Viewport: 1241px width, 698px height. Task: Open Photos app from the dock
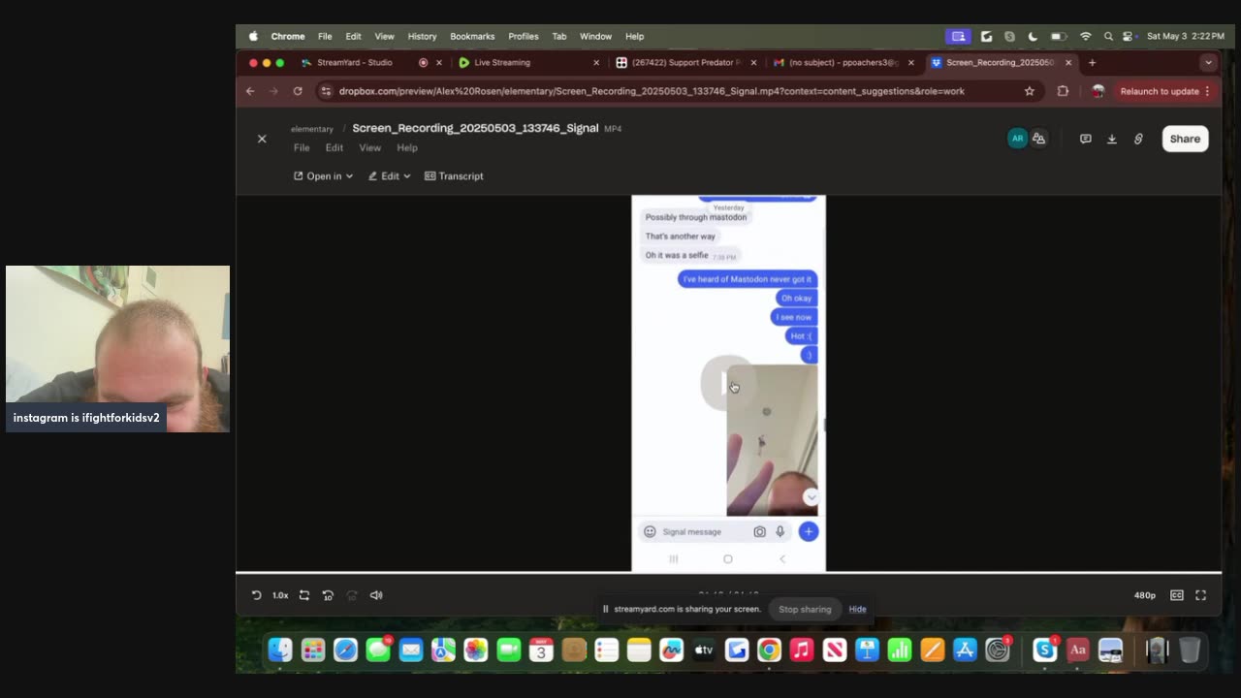(476, 650)
